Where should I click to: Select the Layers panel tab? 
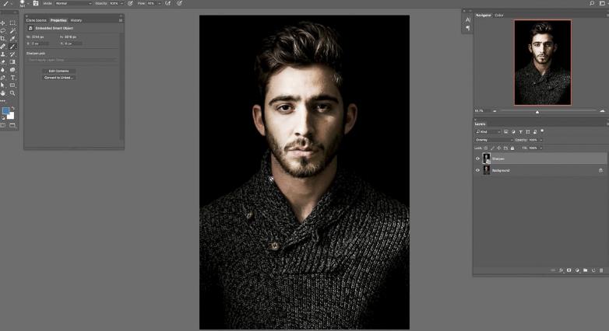pyautogui.click(x=480, y=124)
